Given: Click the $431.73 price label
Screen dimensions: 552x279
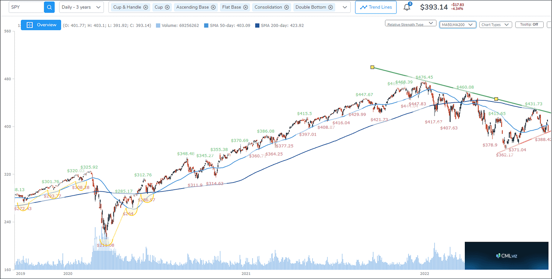Looking at the screenshot, I should coord(533,104).
